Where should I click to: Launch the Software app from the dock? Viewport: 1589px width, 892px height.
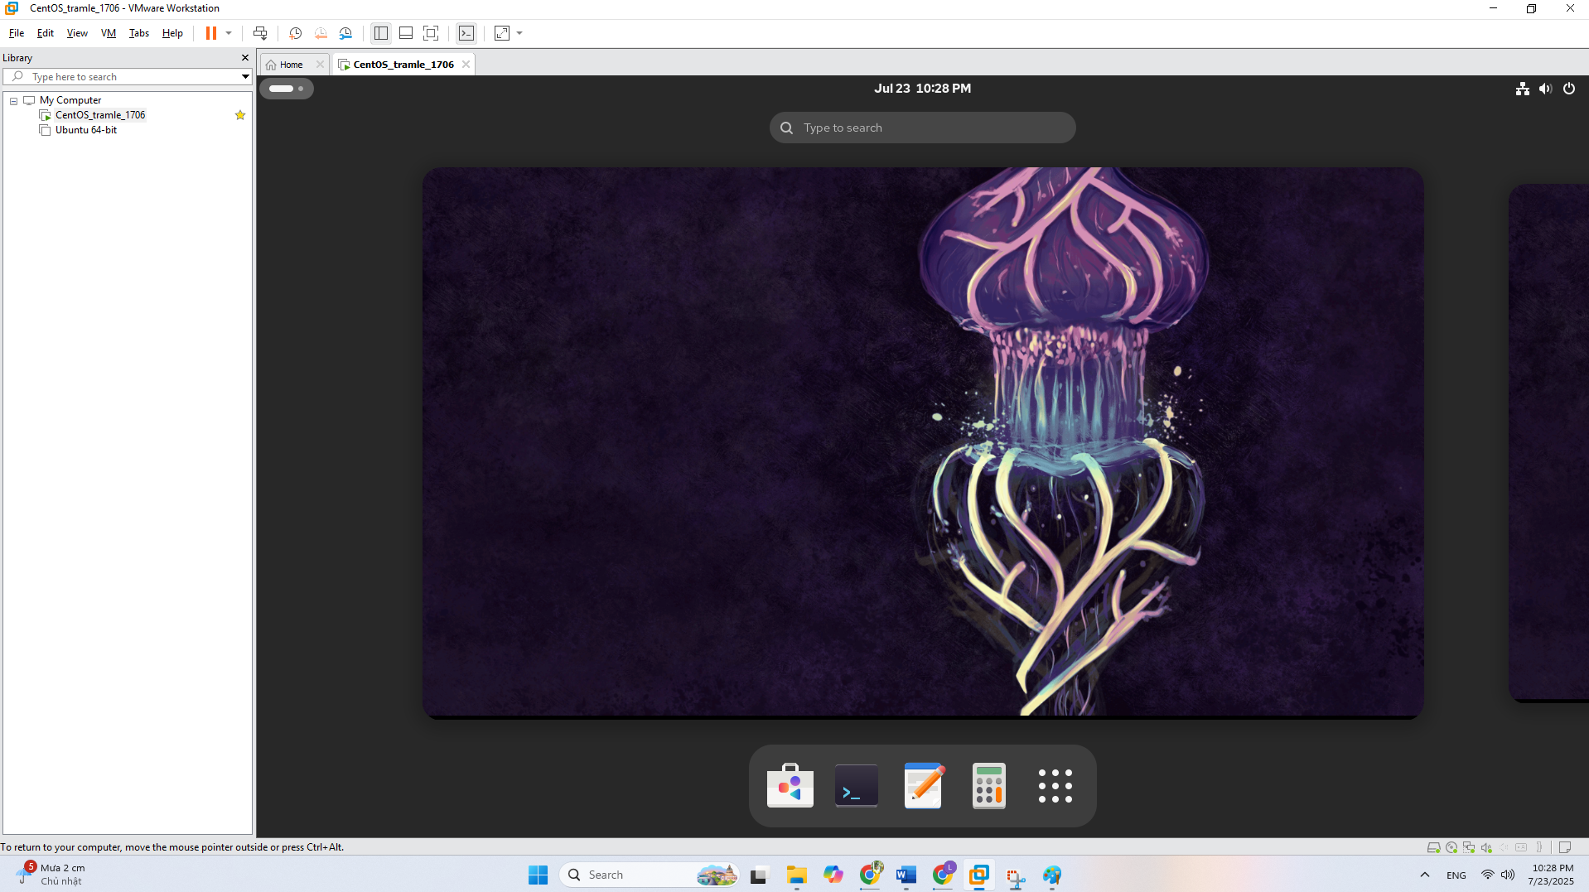[790, 785]
